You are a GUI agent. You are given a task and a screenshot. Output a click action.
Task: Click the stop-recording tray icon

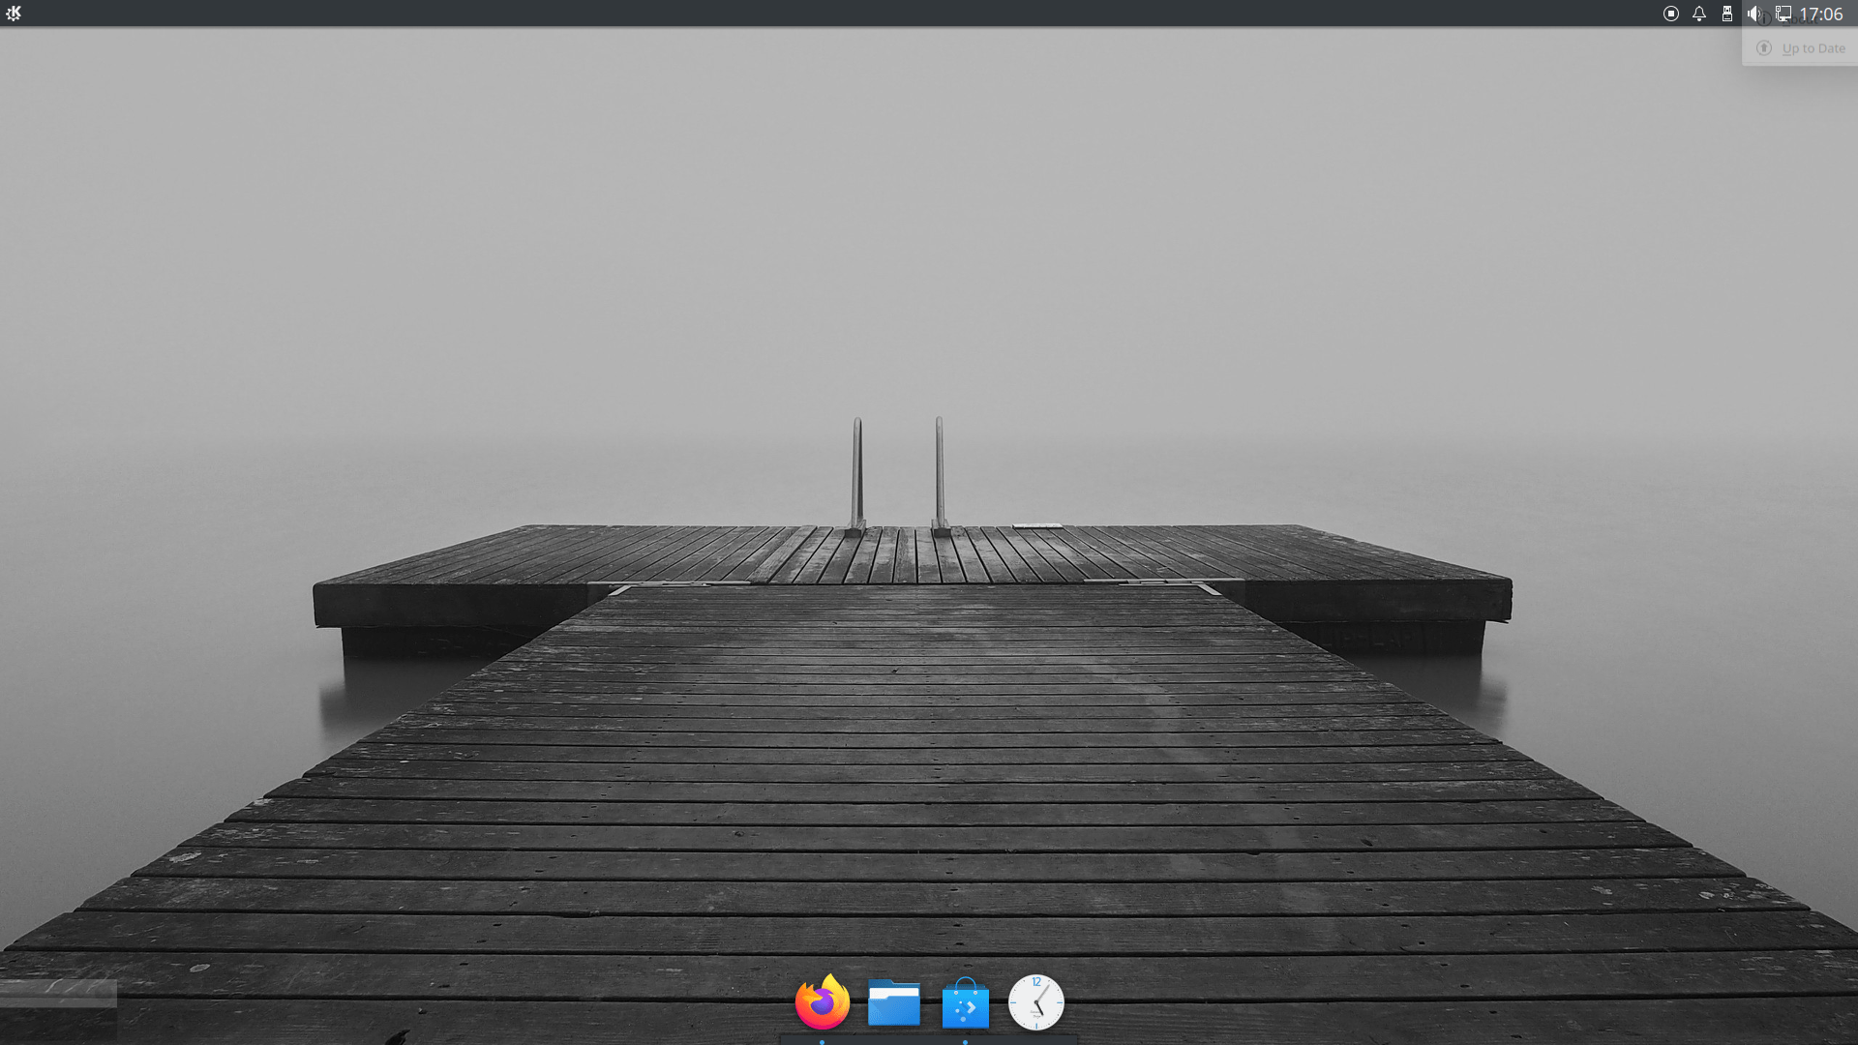[1670, 14]
